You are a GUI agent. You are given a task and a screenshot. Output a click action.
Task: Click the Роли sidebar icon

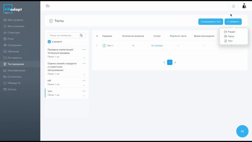click(x=5, y=39)
